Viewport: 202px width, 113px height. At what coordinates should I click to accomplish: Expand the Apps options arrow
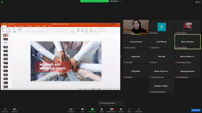pyautogui.click(x=132, y=109)
